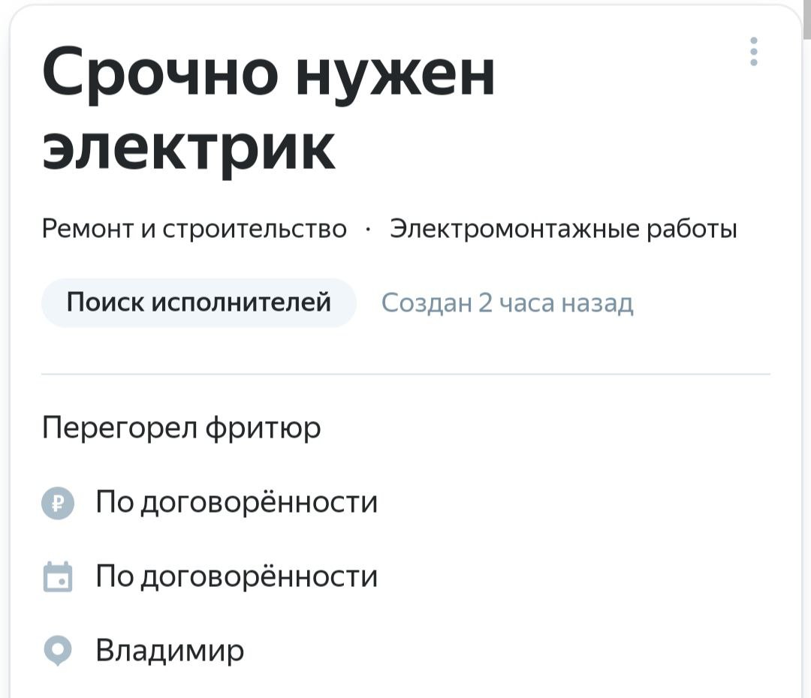
Task: Click По договорённости next to ruble icon
Action: [237, 502]
